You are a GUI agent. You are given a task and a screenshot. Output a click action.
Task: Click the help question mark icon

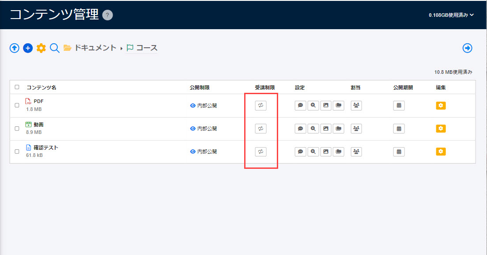coord(107,15)
